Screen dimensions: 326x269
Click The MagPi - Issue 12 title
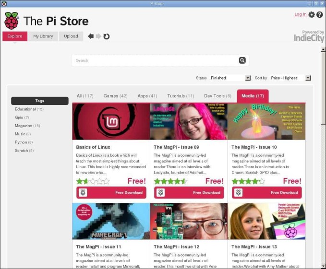click(x=176, y=246)
